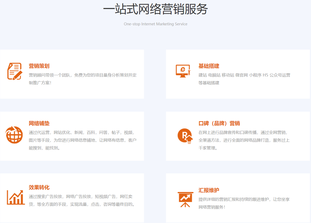Click the description starting with 建站 电脑站 移动站
Image resolution: width=311 pixels, height=223 pixels.
(x=244, y=79)
